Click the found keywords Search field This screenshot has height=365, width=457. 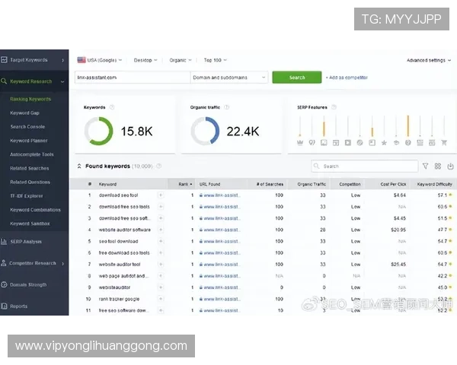click(x=363, y=166)
